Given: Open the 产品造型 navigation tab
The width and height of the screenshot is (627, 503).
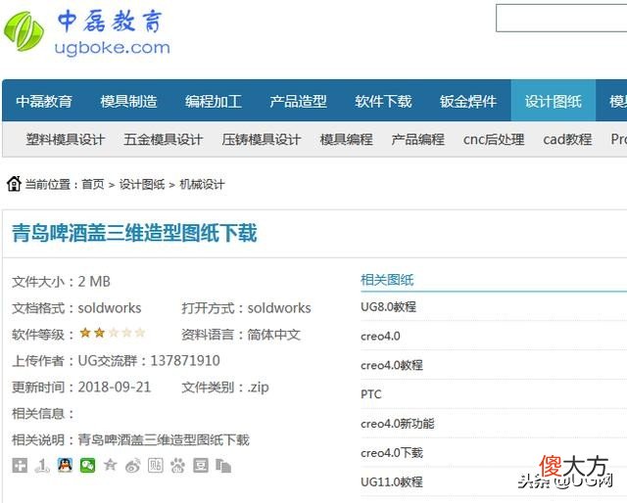Looking at the screenshot, I should (298, 102).
